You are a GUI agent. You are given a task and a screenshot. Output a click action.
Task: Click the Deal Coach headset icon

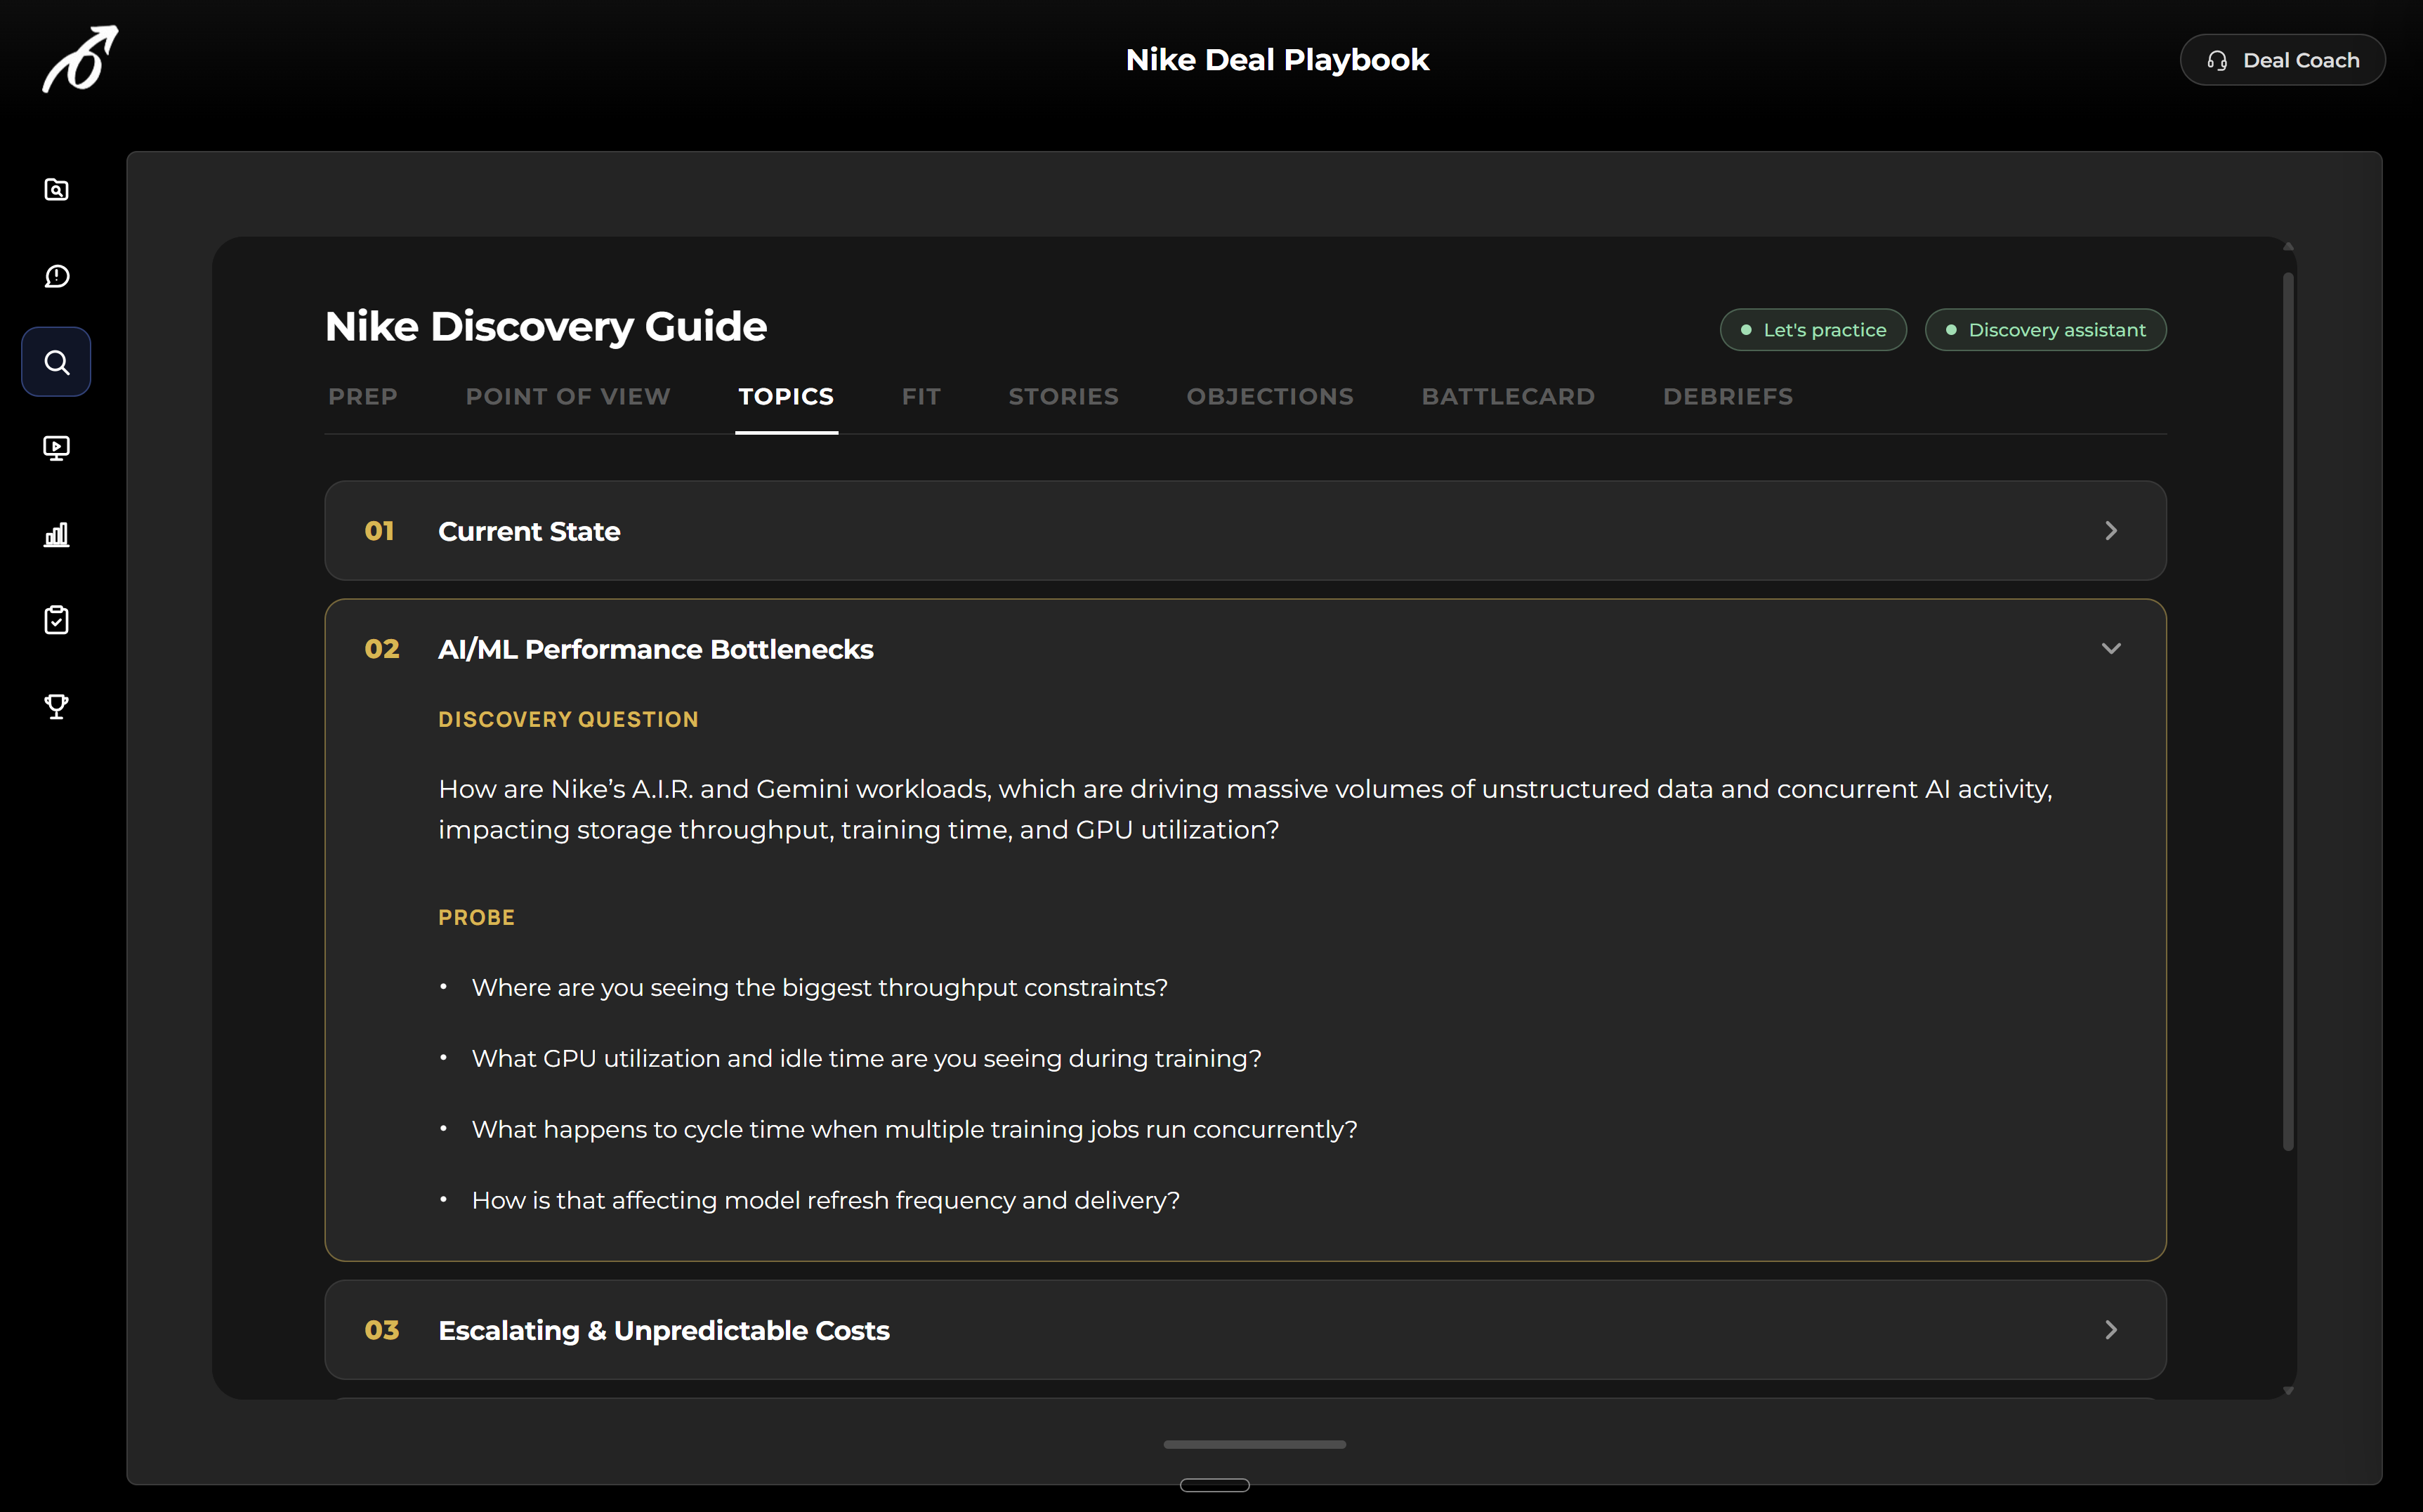(x=2217, y=60)
